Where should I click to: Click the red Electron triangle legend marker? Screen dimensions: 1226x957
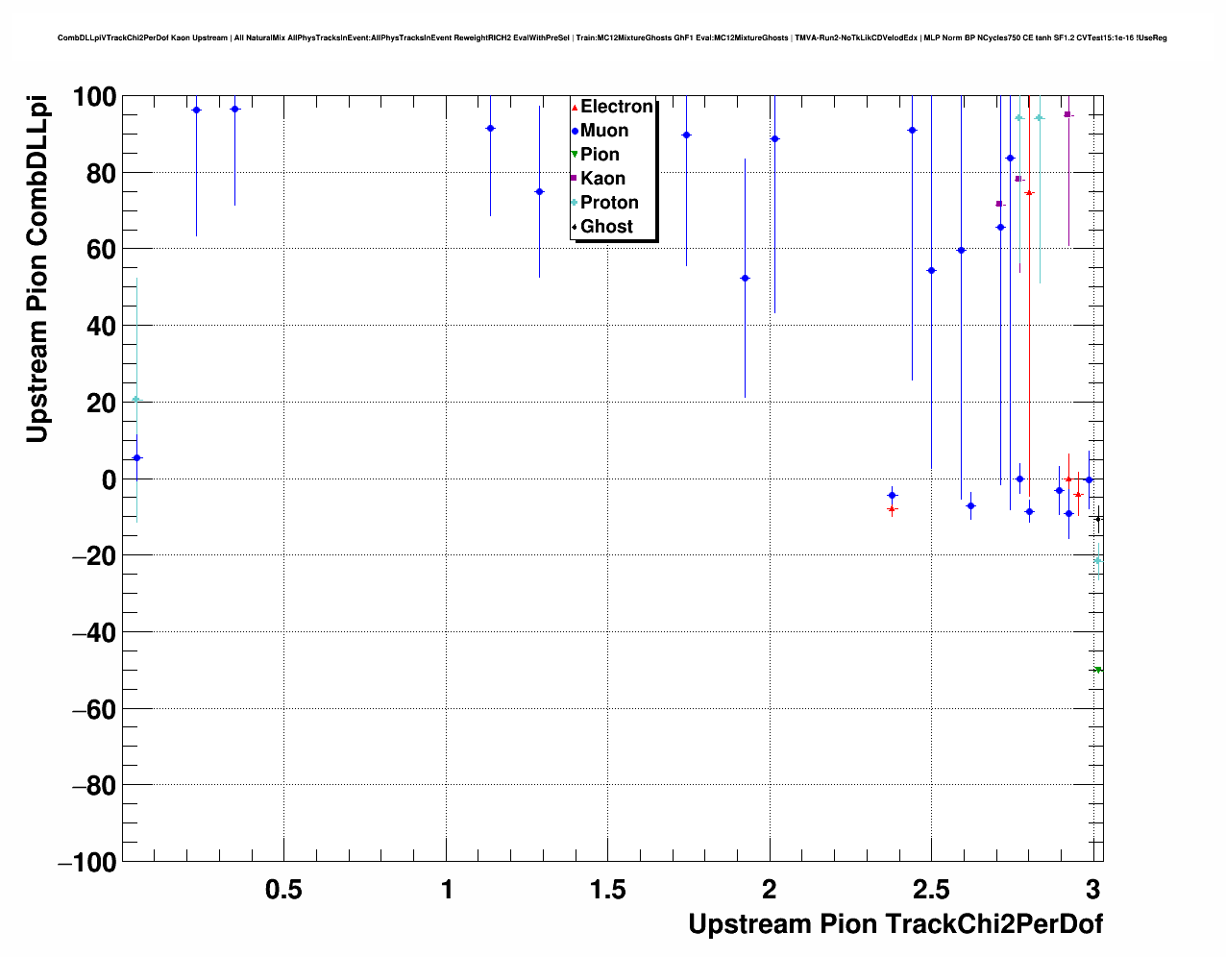(x=575, y=108)
